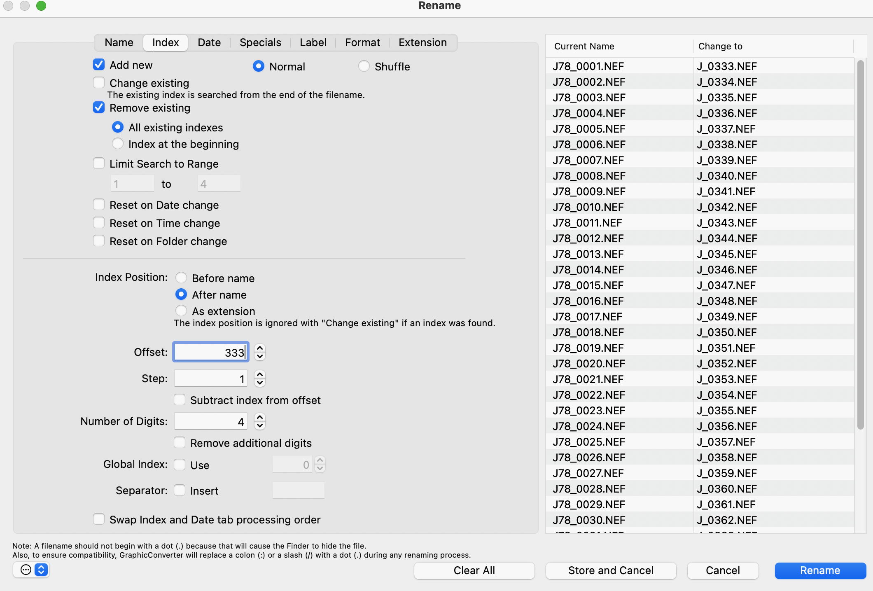873x591 pixels.
Task: Toggle Reset on Date change checkbox
Action: 99,204
